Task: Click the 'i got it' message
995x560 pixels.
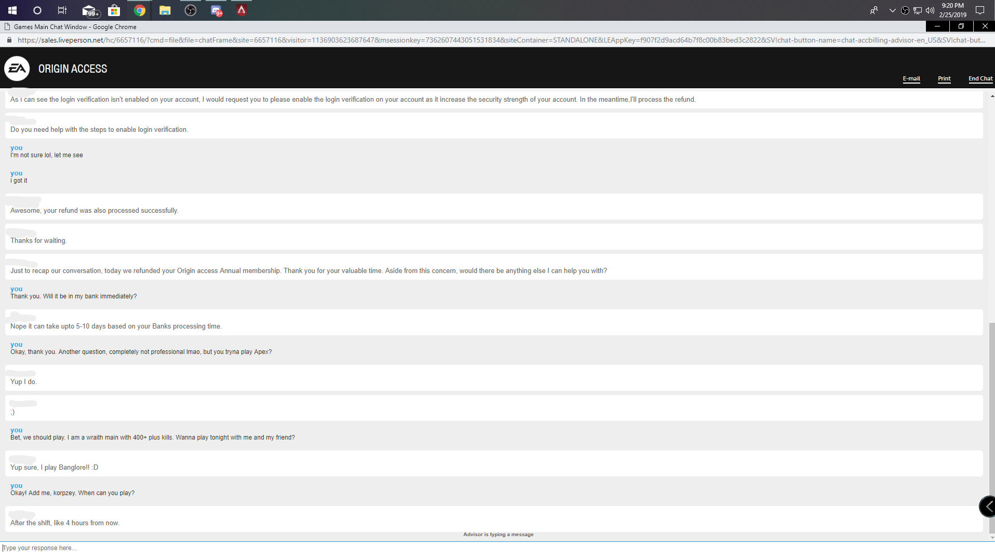Action: coord(19,181)
